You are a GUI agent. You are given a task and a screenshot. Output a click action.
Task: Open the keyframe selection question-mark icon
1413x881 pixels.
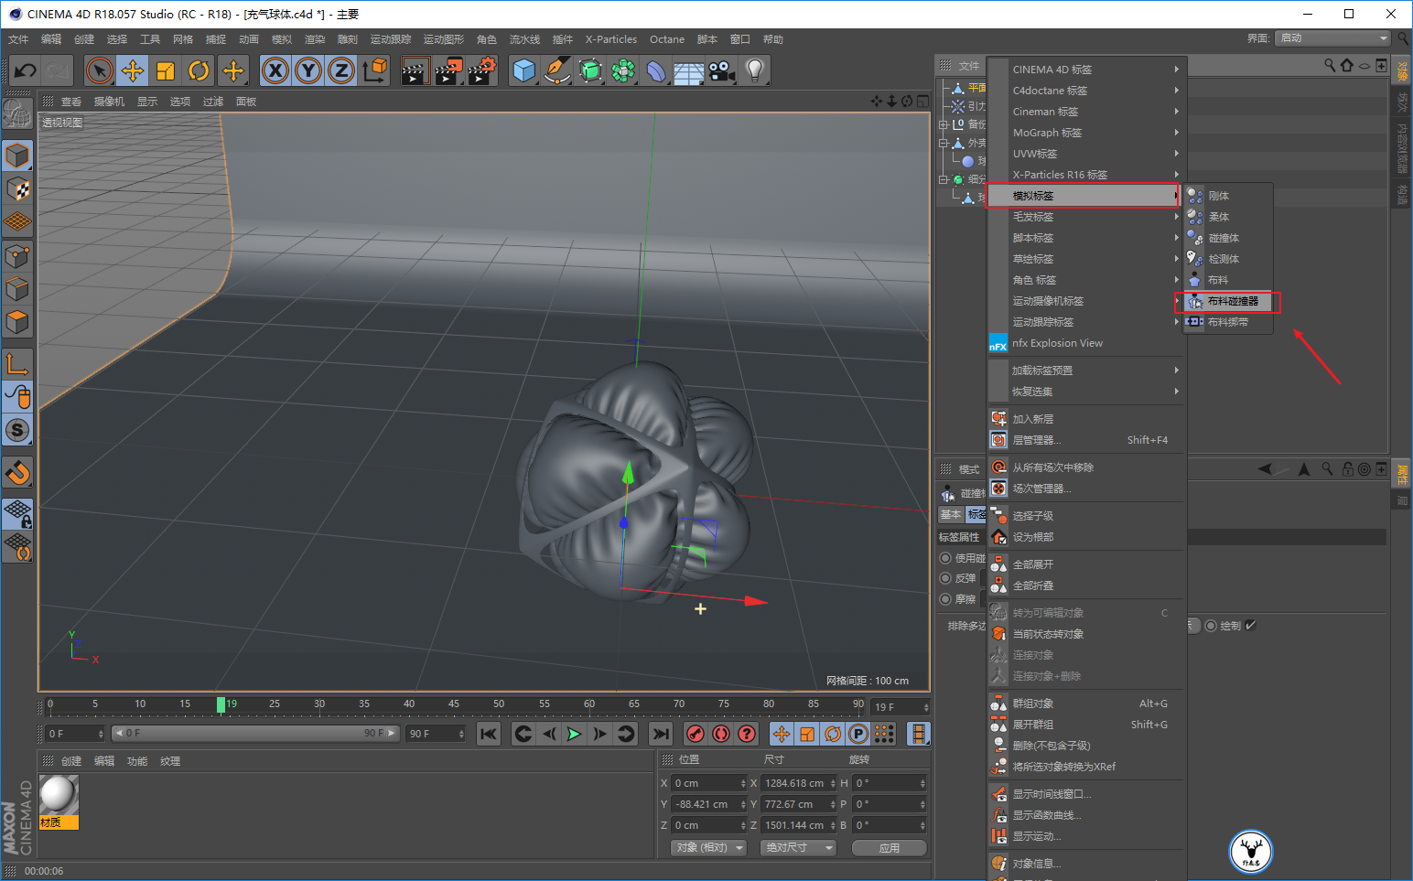coord(747,734)
